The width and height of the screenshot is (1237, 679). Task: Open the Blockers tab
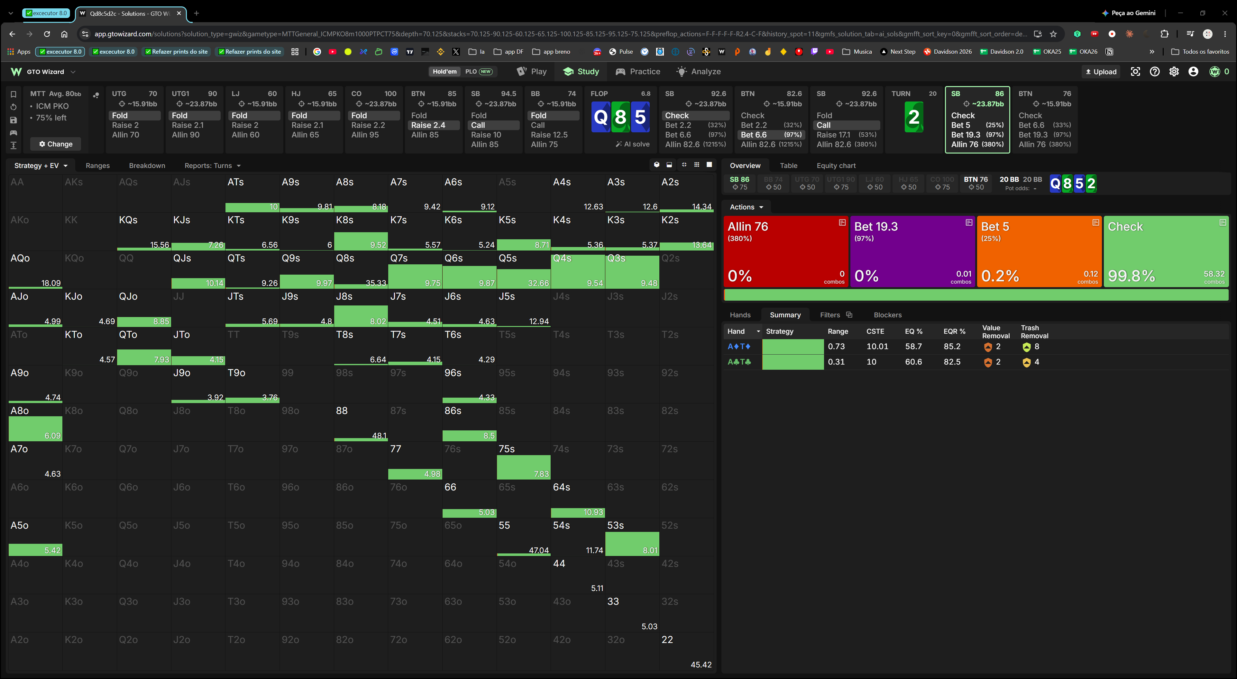pyautogui.click(x=887, y=314)
